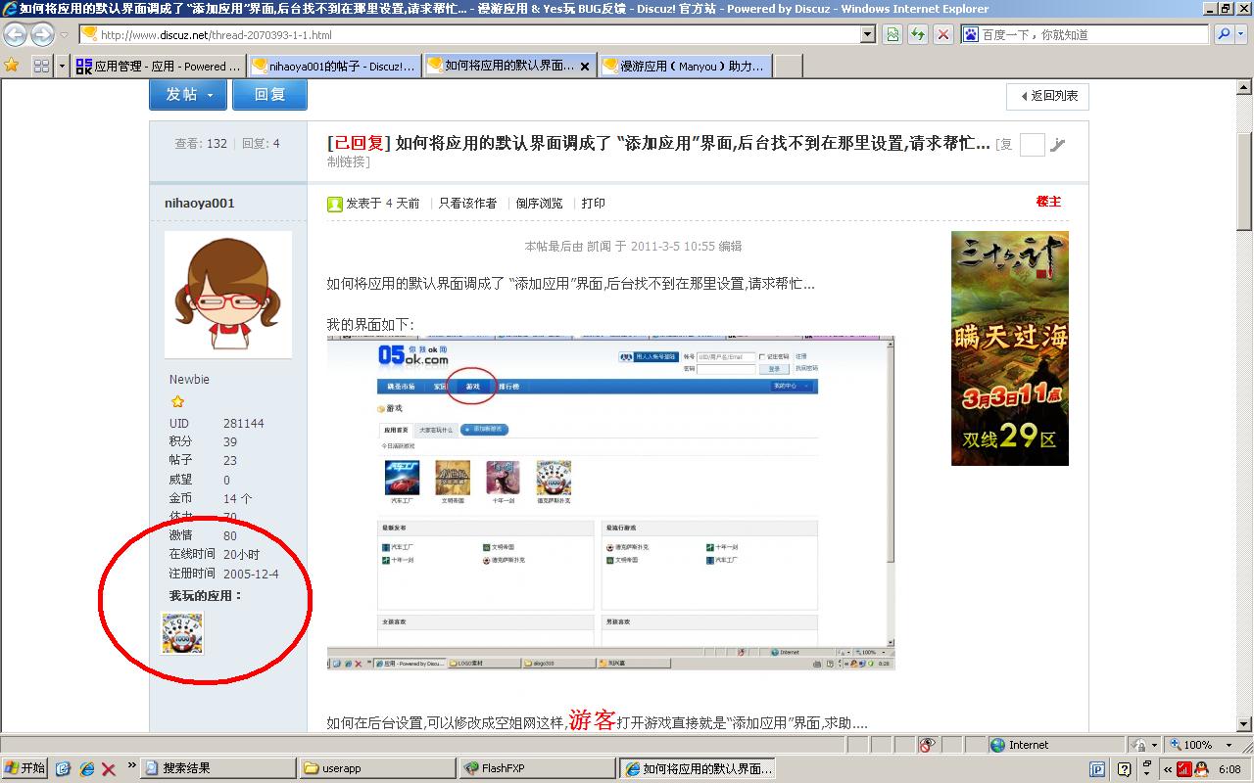Screen dimensions: 1254x783
Task: Click the 返回列表 return to list link
Action: 1047,96
